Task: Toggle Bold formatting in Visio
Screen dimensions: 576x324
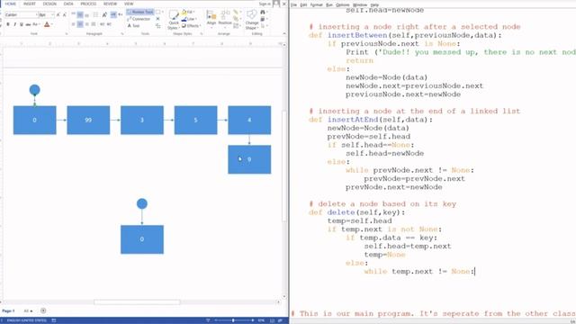Action: point(8,24)
